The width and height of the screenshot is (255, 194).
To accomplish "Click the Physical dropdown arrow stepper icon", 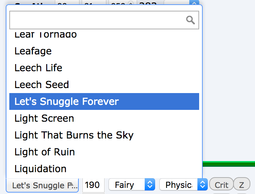I will 202,185.
